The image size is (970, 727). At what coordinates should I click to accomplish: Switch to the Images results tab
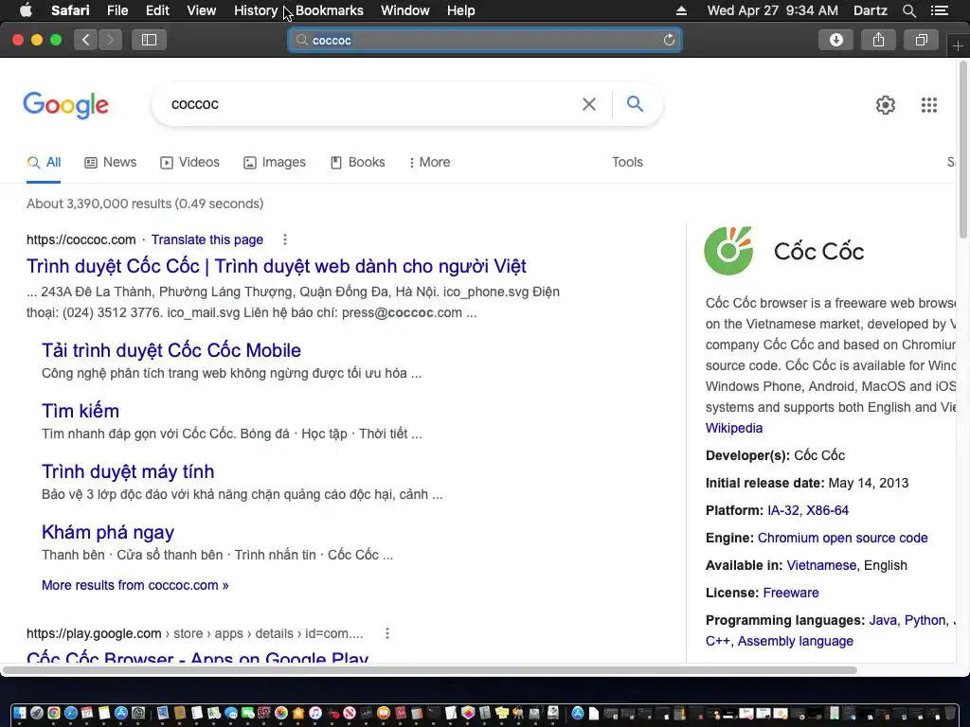tap(274, 163)
